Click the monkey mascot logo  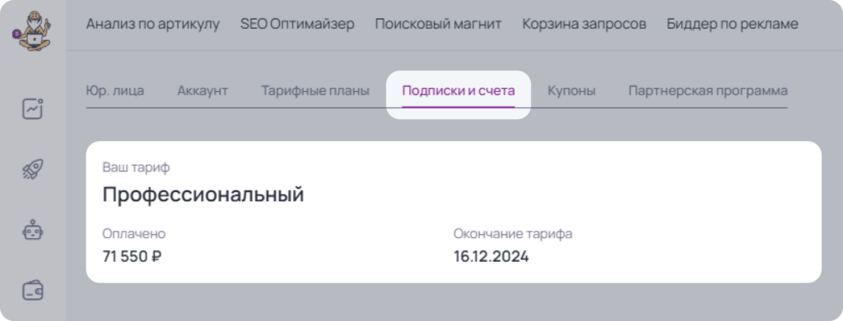(31, 34)
